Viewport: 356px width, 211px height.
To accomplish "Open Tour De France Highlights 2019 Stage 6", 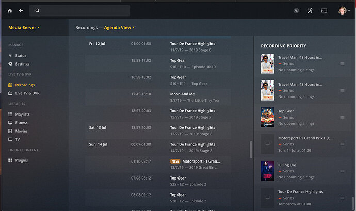I will (x=158, y=47).
